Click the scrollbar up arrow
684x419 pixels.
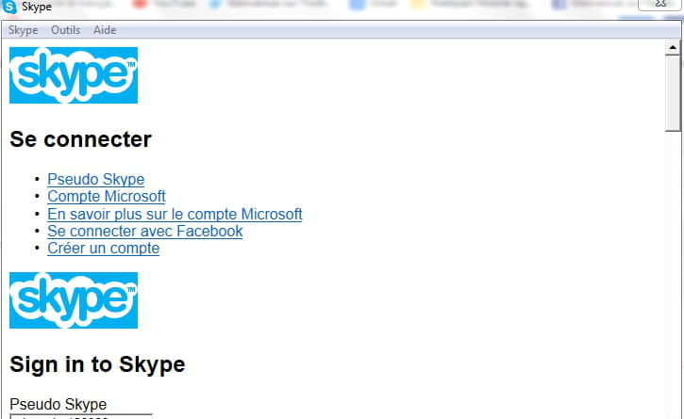(673, 47)
